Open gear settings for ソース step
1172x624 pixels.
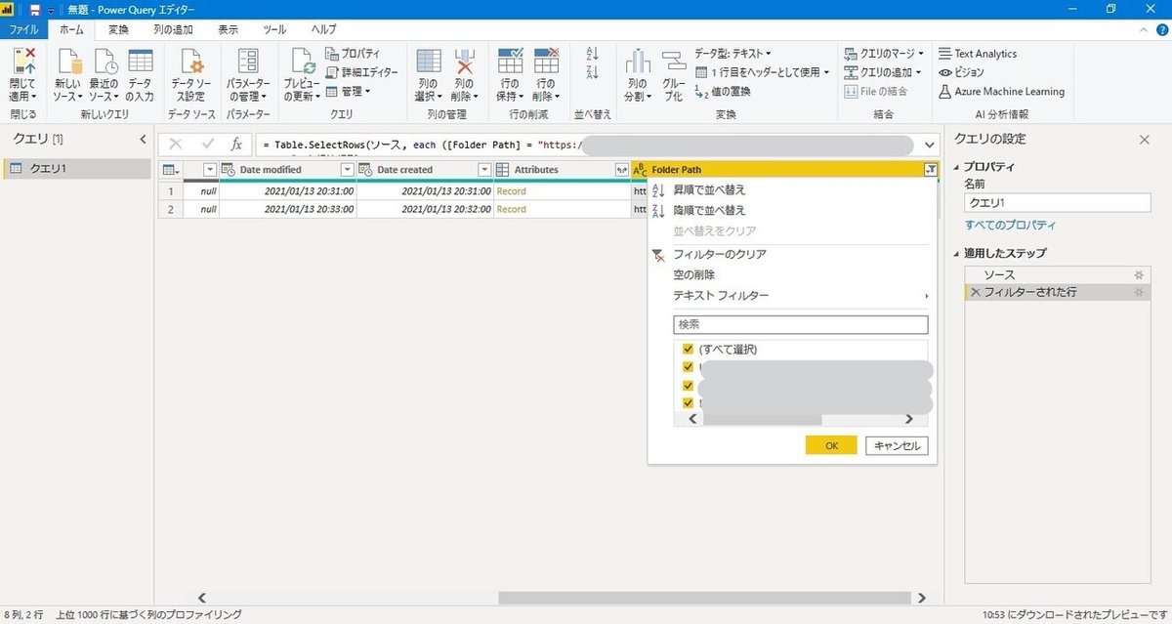[1138, 275]
